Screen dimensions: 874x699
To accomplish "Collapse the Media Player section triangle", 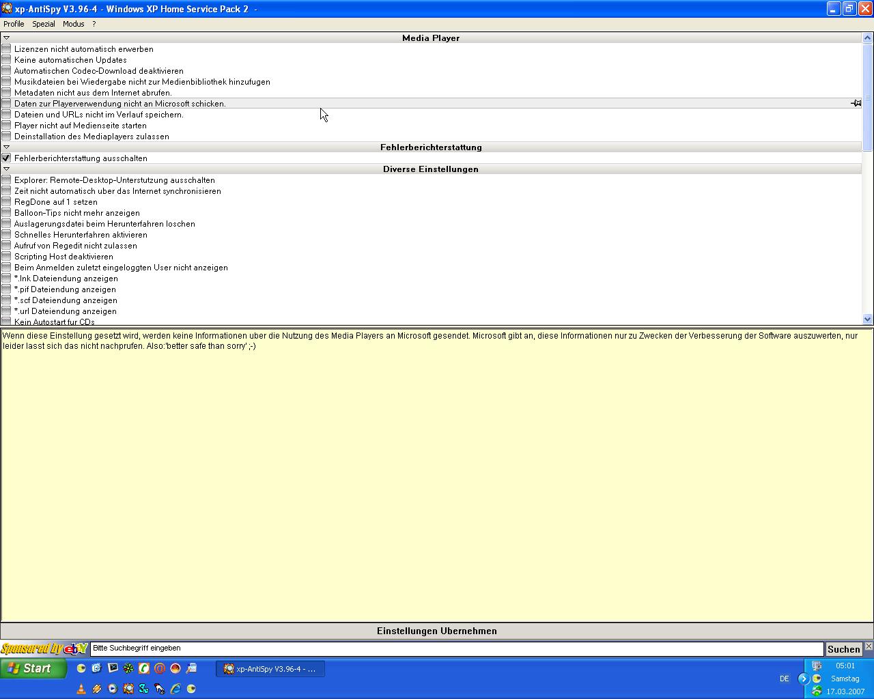I will (x=6, y=38).
